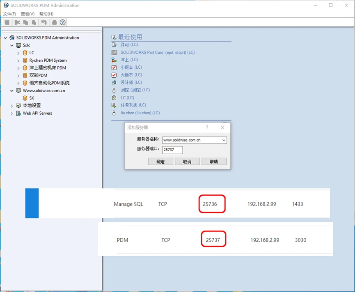Click the undo toolbar icon
The height and width of the screenshot is (292, 355).
click(x=44, y=22)
